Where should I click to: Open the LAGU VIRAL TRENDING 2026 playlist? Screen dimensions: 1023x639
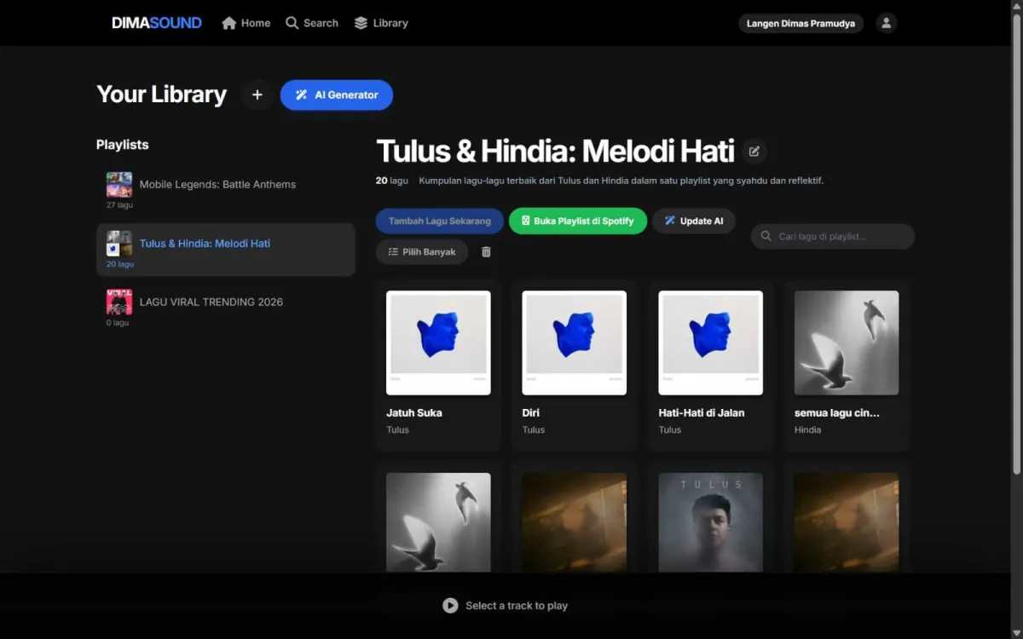pos(225,308)
